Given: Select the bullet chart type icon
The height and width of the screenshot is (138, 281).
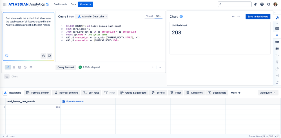Looking at the screenshot, I should point(277,42).
